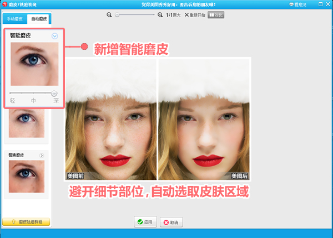Close the 磨皮/祛痘祛斑 window
Image resolution: width=333 pixels, height=238 pixels.
328,4
